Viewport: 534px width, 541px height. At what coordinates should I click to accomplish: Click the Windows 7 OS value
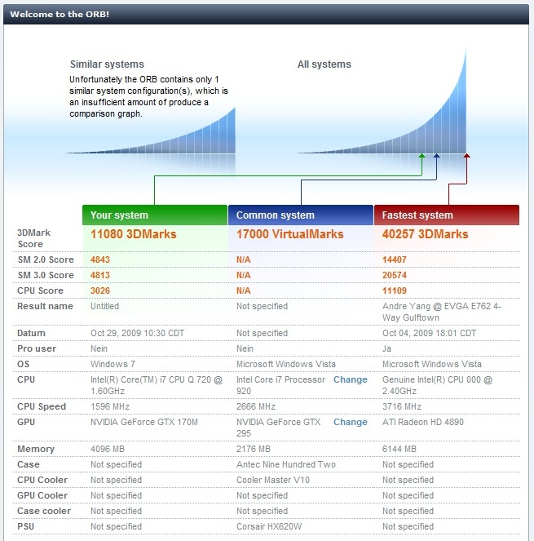pyautogui.click(x=113, y=365)
